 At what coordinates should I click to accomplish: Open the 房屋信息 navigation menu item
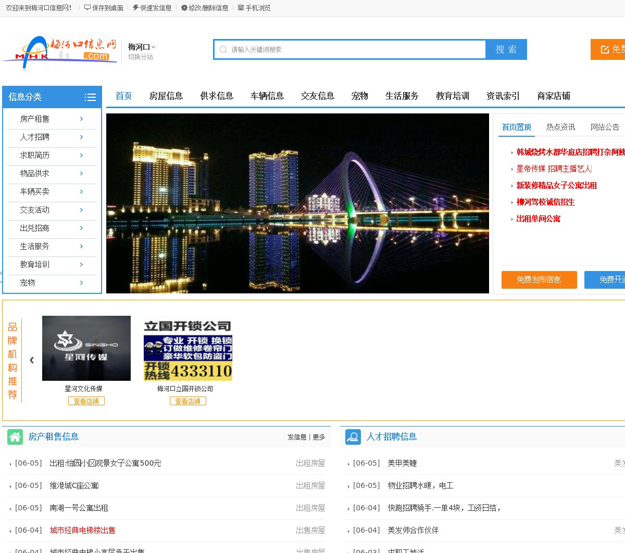pyautogui.click(x=166, y=96)
